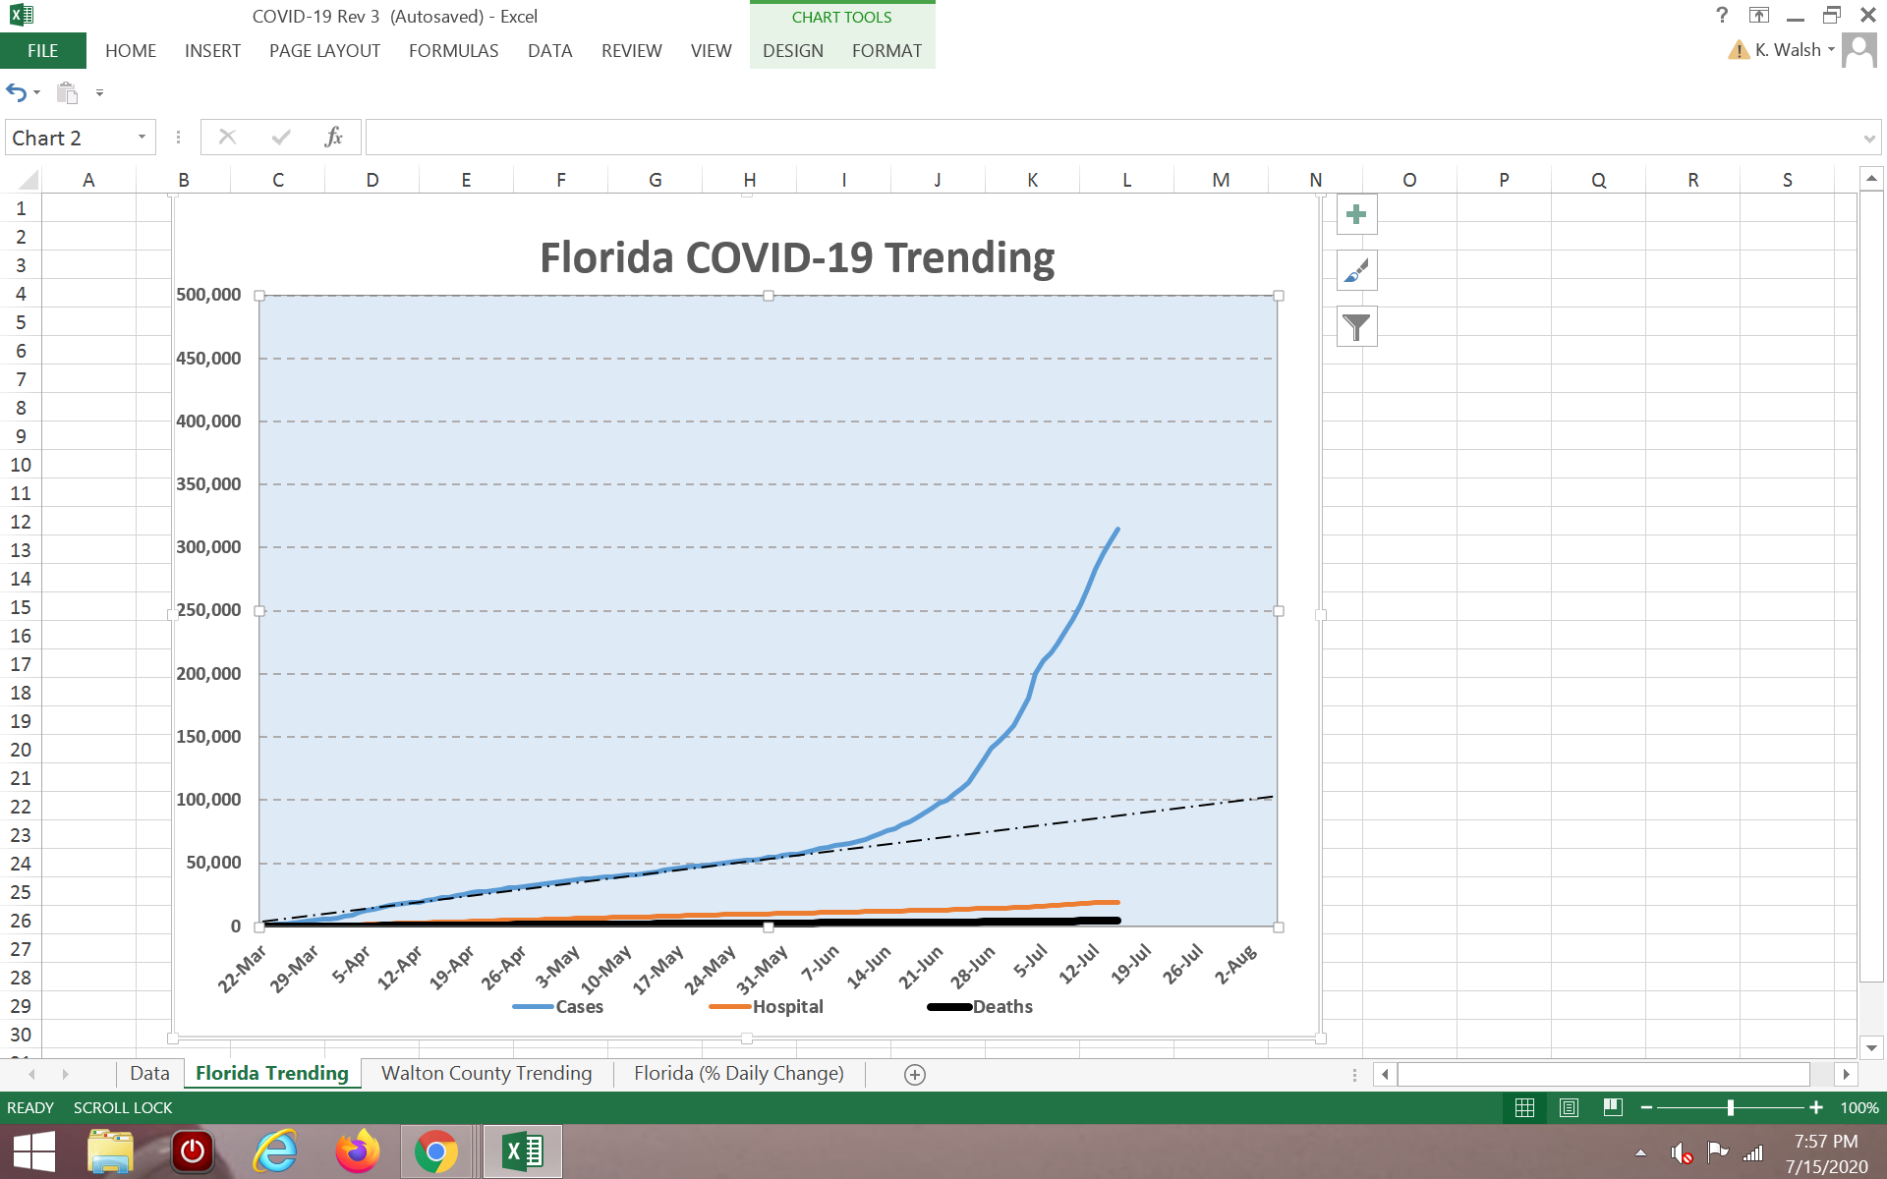Select the Hospital legend entry

(767, 1006)
